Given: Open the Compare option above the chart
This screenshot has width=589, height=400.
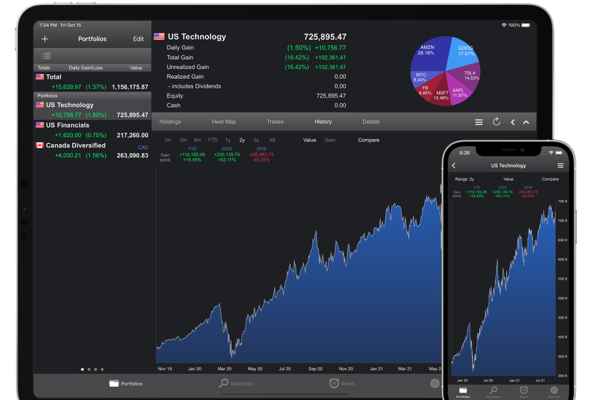Looking at the screenshot, I should (x=368, y=140).
